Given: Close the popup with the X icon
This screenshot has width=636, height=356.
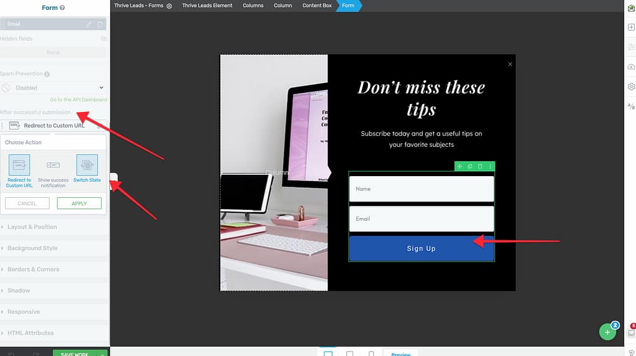Looking at the screenshot, I should pyautogui.click(x=510, y=64).
